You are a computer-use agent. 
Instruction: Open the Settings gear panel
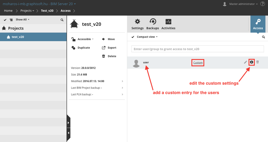pyautogui.click(x=137, y=24)
